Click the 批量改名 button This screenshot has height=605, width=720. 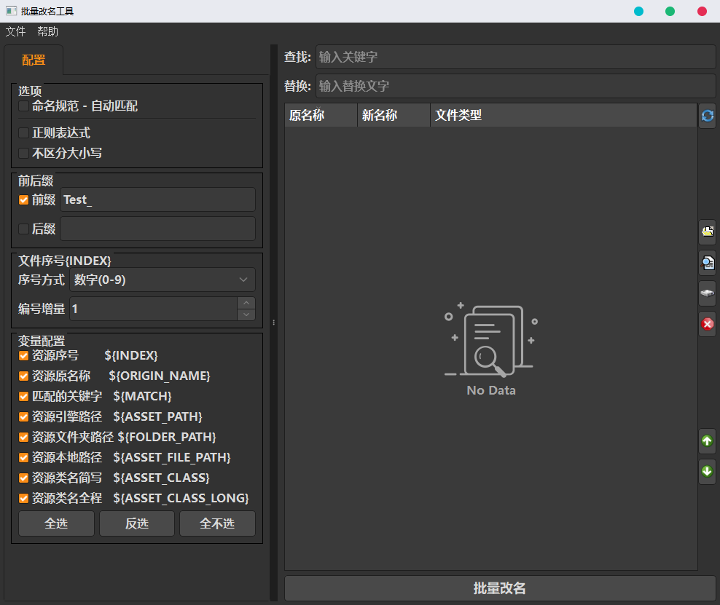pyautogui.click(x=500, y=588)
